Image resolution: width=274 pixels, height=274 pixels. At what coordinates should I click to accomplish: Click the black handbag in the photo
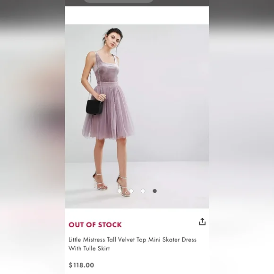(x=94, y=107)
